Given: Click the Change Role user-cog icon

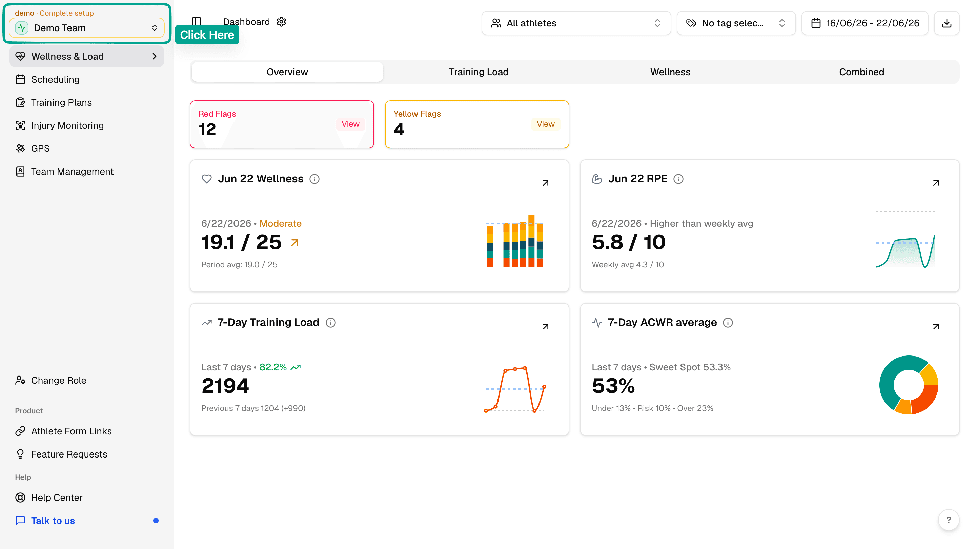Looking at the screenshot, I should coord(20,380).
